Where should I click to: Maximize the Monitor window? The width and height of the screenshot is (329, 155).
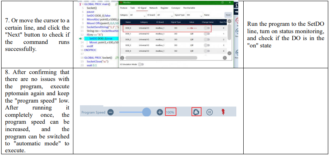coord(222,3)
